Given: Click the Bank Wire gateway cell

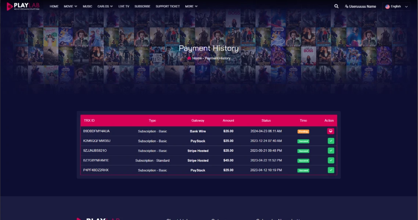Looking at the screenshot, I should coord(198,131).
